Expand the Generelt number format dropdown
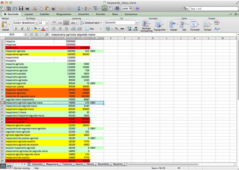The image size is (239, 170). coord(137,23)
